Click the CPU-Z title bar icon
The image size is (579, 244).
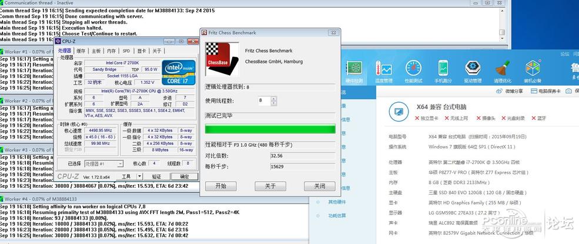[58, 41]
